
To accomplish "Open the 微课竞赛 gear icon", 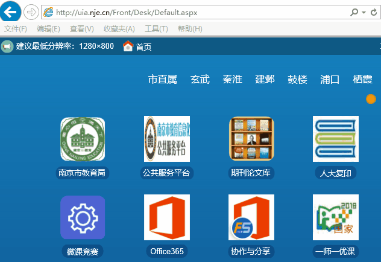I will 83,217.
